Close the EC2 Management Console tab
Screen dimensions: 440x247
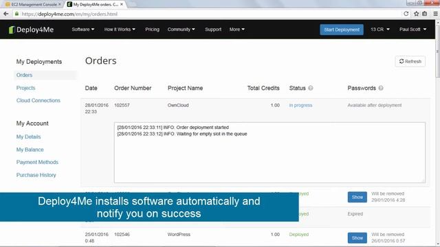(60, 4)
